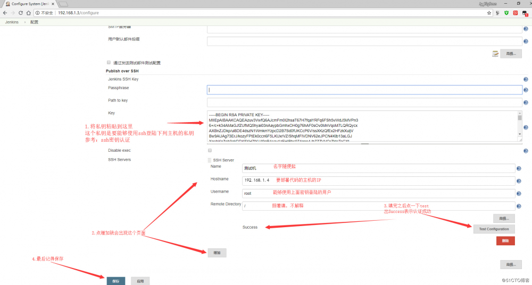This screenshot has width=532, height=285.
Task: Toggle the Disable exec checkbox
Action: [x=210, y=150]
